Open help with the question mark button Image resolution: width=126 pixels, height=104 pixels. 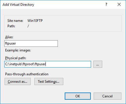106,4
